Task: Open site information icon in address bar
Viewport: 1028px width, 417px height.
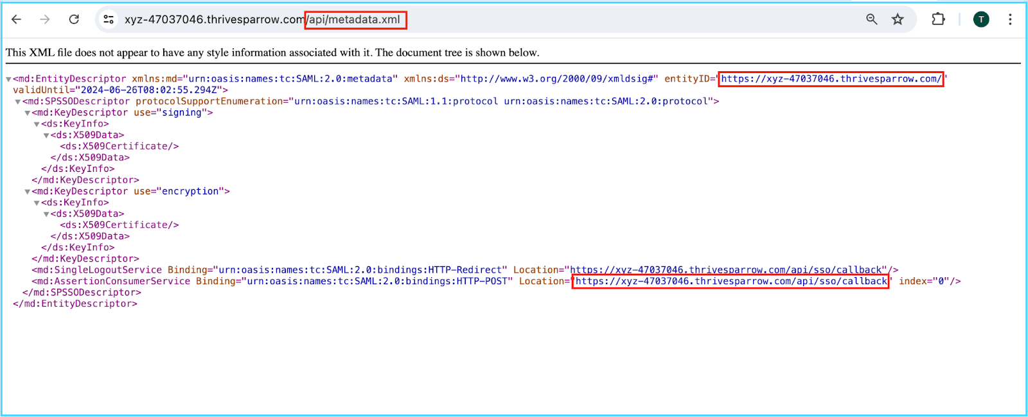Action: pos(109,19)
